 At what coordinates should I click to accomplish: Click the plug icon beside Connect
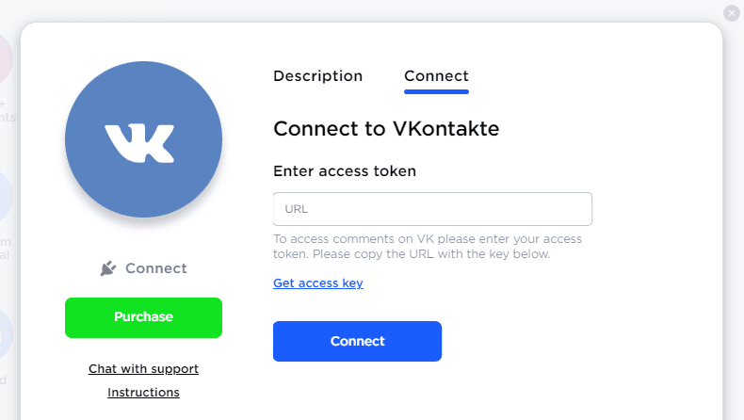click(108, 268)
